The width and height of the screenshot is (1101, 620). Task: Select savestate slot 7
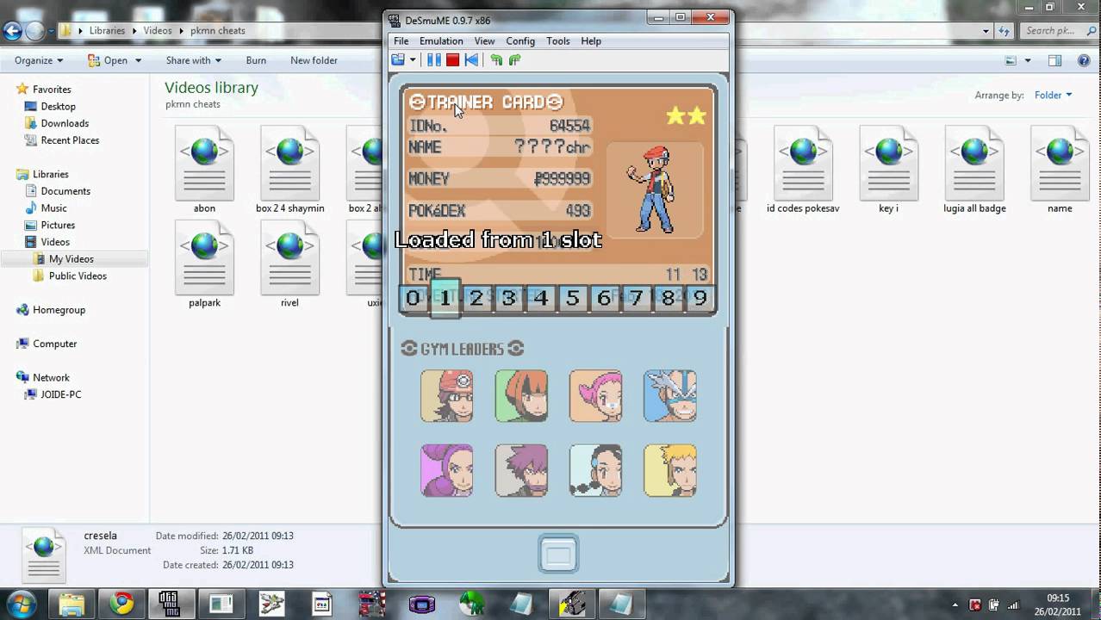(636, 298)
